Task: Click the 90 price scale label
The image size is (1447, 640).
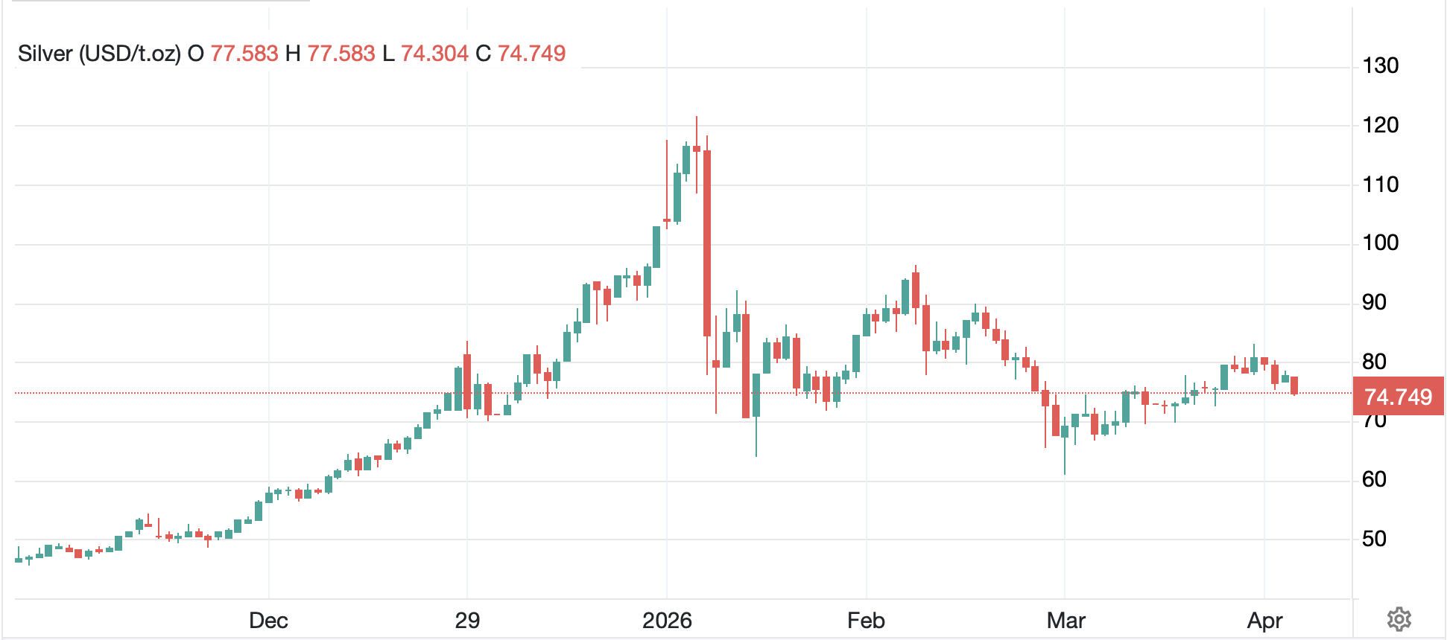Action: [x=1374, y=302]
